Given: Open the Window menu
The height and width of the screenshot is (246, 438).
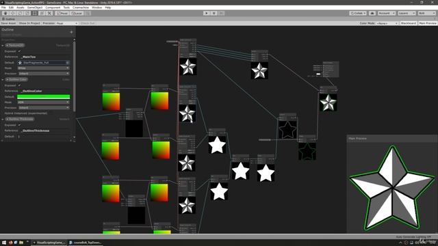Looking at the screenshot, I should tap(97, 8).
